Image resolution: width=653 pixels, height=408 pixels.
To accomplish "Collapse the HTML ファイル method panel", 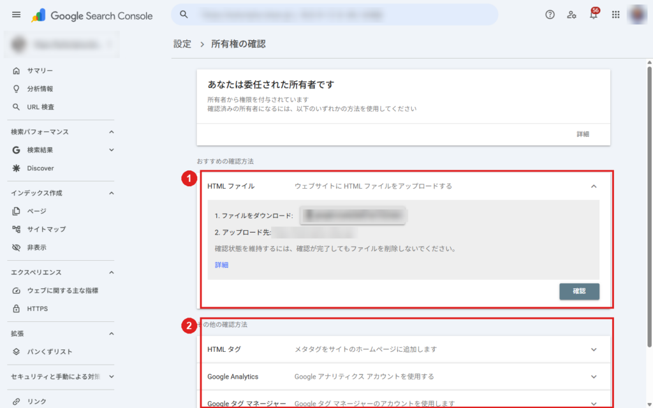I will pos(594,186).
